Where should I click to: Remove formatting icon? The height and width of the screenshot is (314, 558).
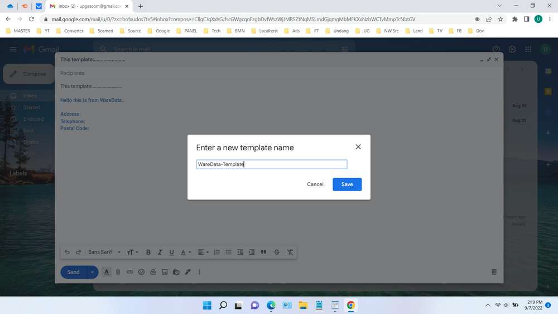[290, 252]
